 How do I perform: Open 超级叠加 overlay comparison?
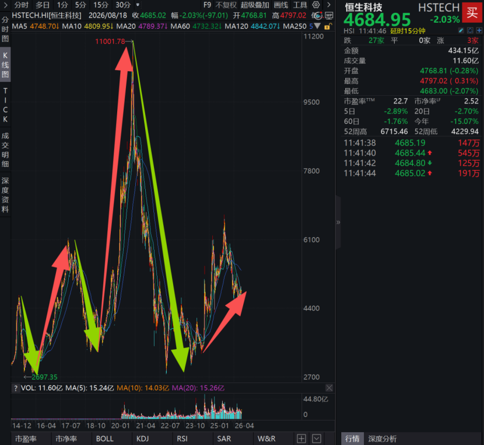pyautogui.click(x=255, y=5)
